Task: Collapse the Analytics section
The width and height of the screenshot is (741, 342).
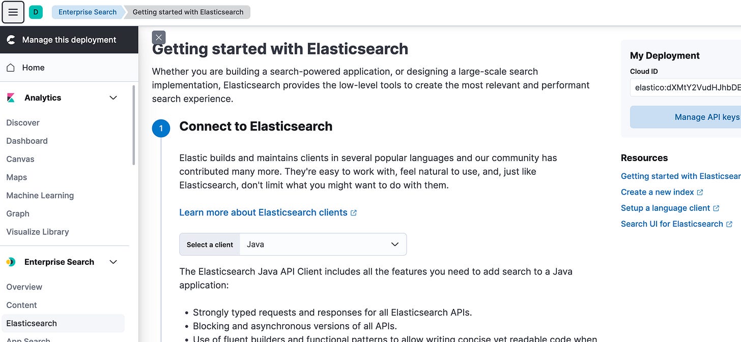Action: 113,98
